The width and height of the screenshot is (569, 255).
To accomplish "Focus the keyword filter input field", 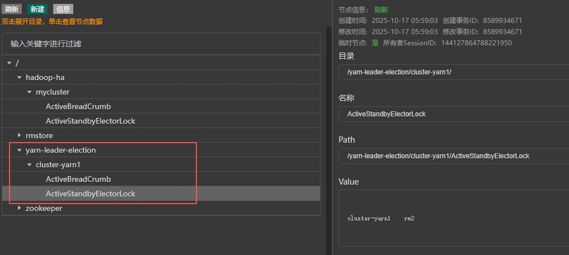I will pyautogui.click(x=161, y=44).
